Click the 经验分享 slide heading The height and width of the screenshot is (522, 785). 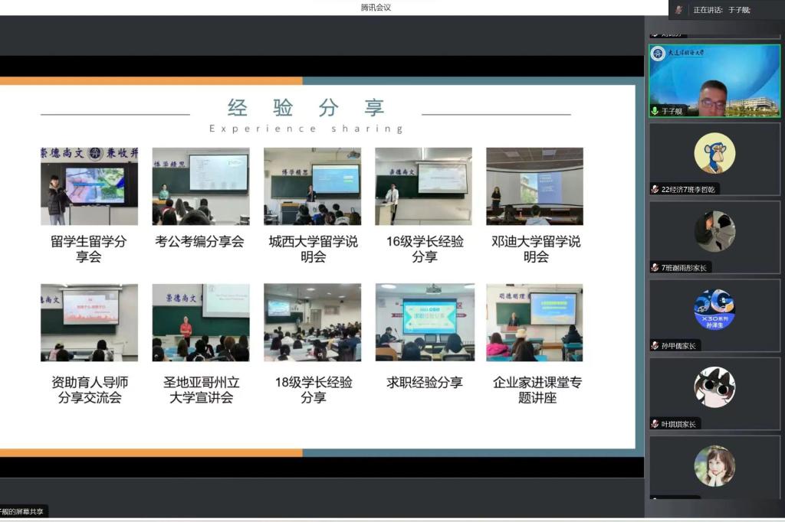306,108
